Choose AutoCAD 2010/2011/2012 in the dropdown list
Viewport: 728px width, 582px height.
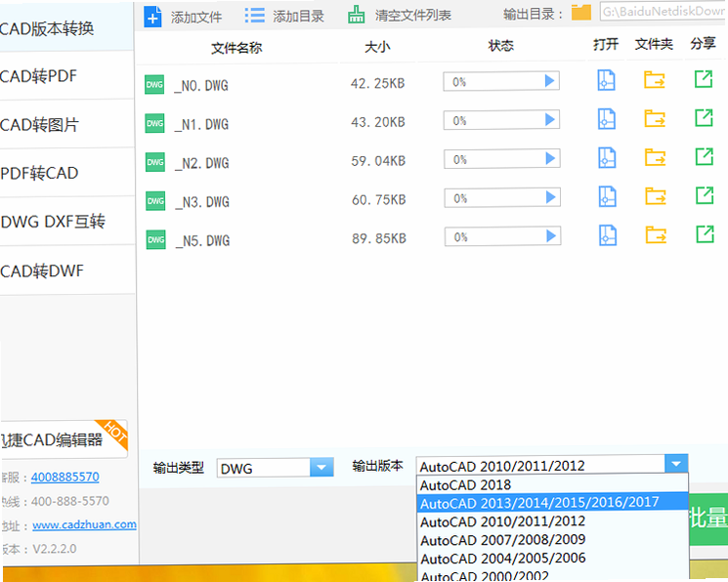click(x=552, y=521)
